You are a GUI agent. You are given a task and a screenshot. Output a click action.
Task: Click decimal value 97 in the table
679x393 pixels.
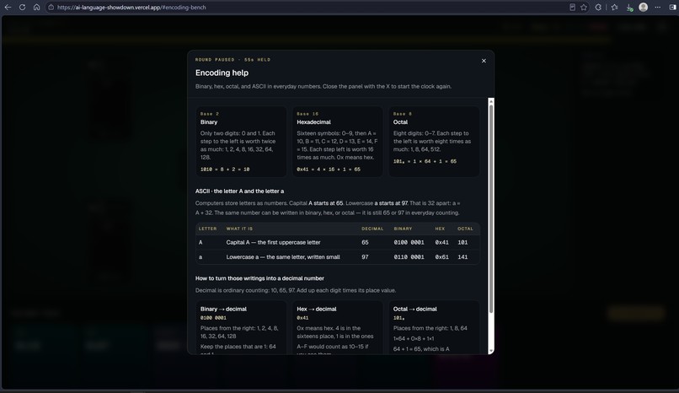point(365,257)
